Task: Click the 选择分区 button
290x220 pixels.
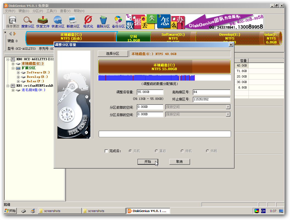Action: click(113, 54)
